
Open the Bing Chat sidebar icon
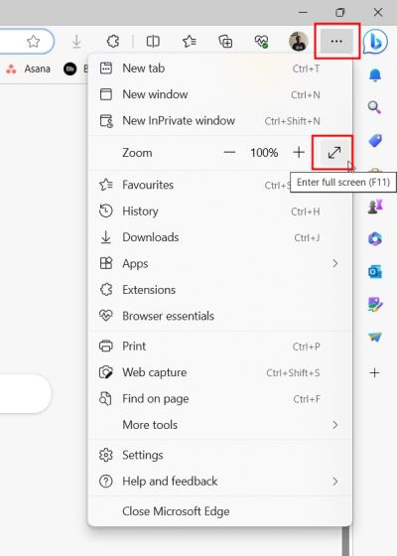pos(375,42)
